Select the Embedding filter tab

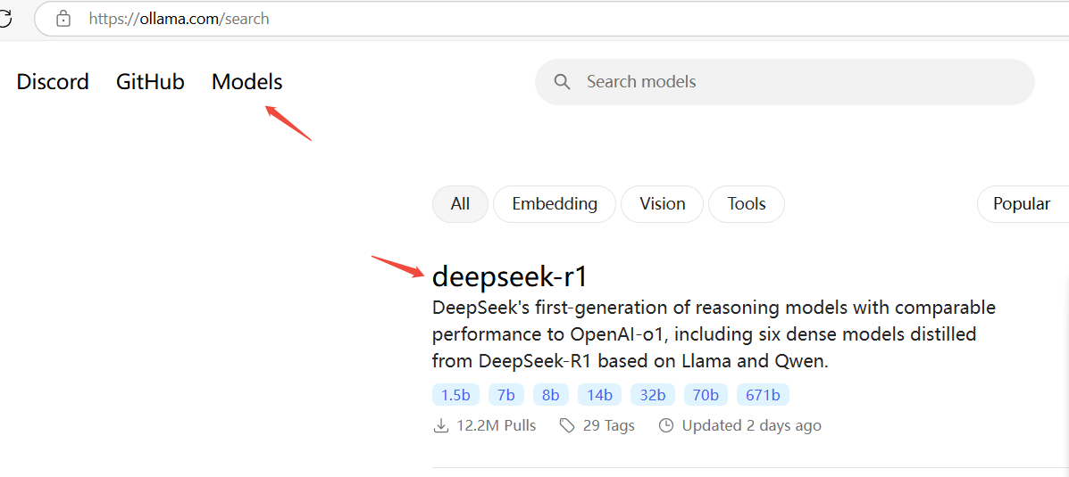pos(555,203)
